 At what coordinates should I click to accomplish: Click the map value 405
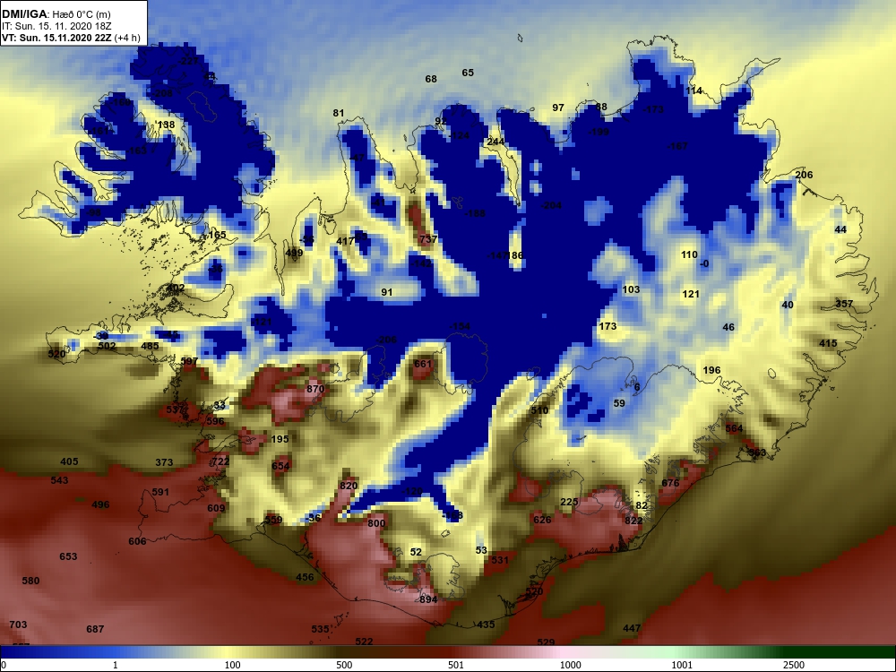pyautogui.click(x=69, y=461)
